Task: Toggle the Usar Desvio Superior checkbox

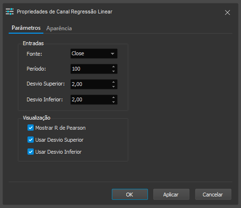Action: coord(30,140)
